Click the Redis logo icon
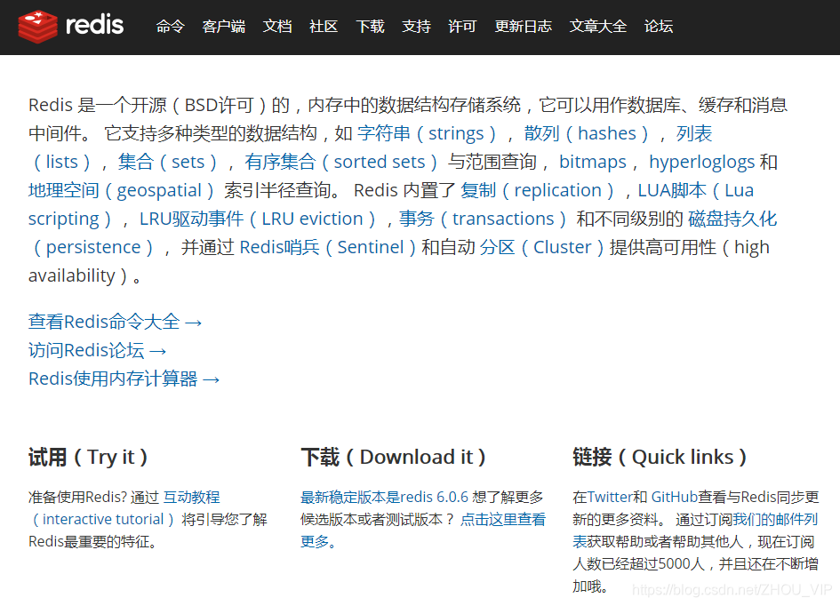840x606 pixels. click(37, 27)
